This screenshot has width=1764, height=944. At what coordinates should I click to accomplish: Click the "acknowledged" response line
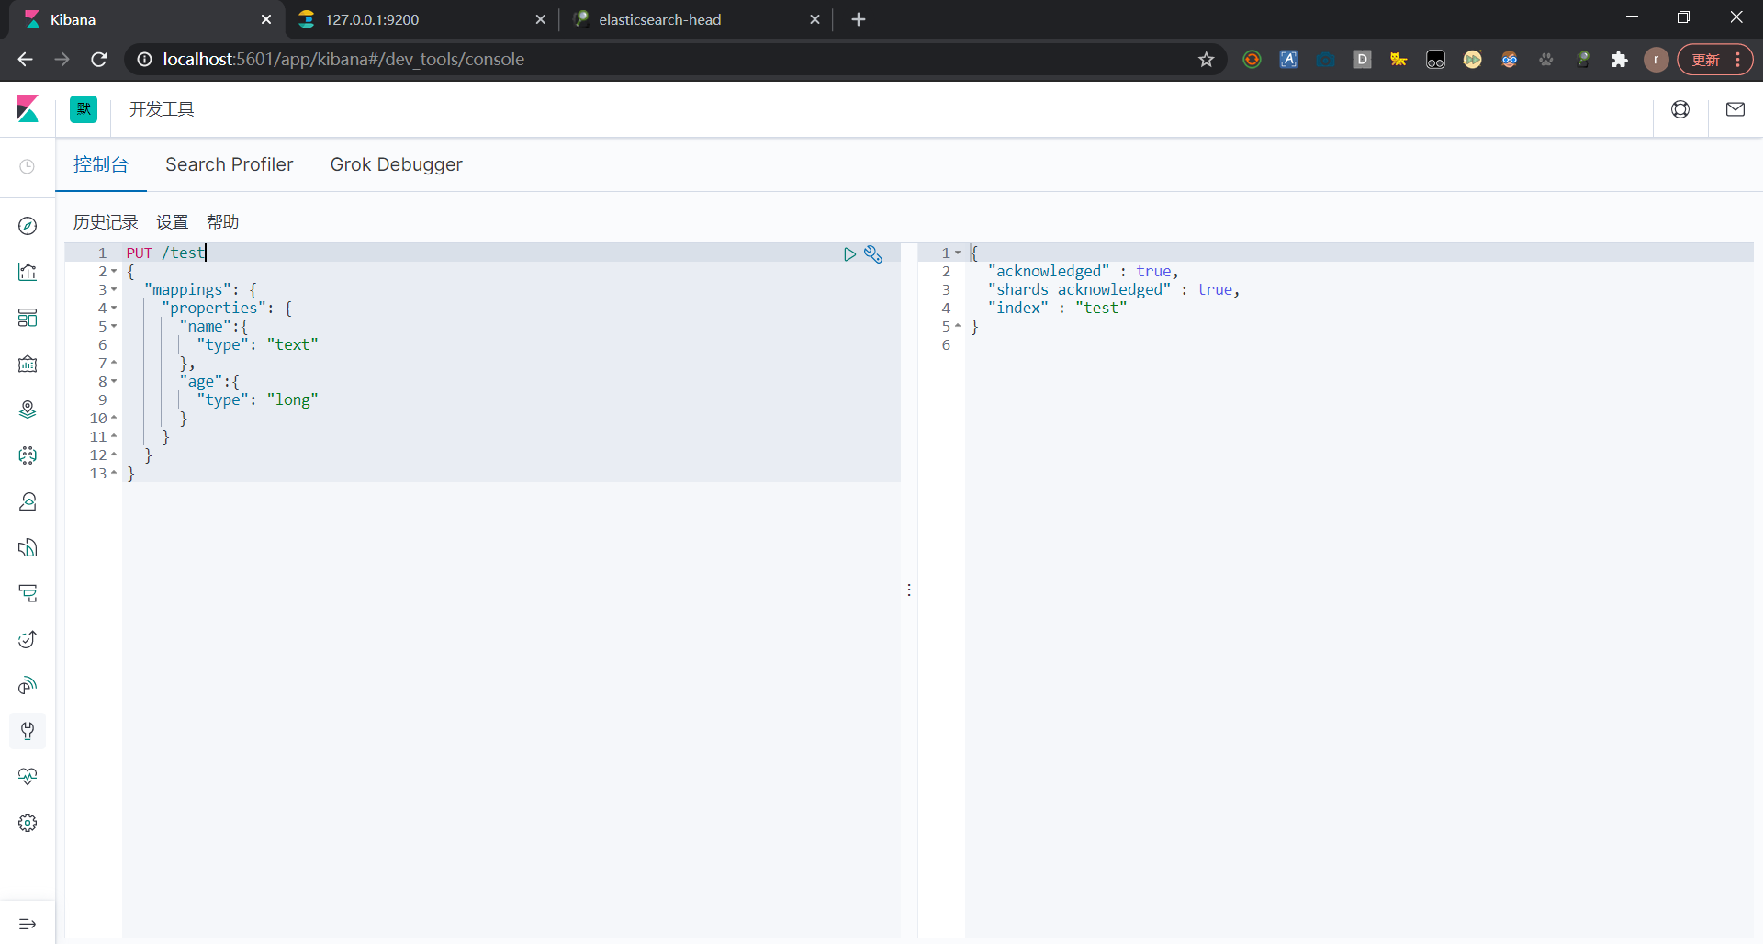pyautogui.click(x=1084, y=272)
